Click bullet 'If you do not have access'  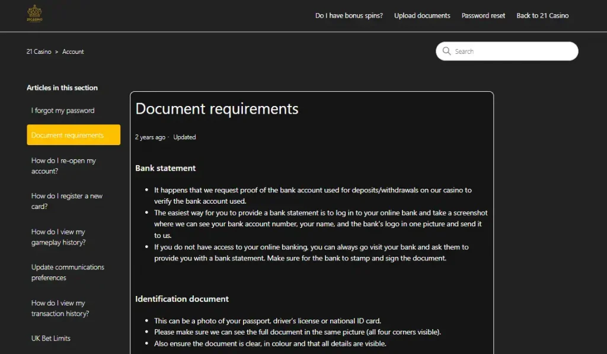pyautogui.click(x=311, y=252)
